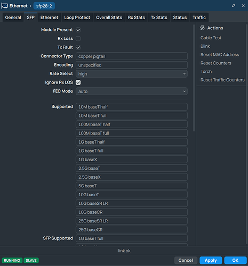
Task: Open the Rate Select dropdown
Action: tap(132, 74)
